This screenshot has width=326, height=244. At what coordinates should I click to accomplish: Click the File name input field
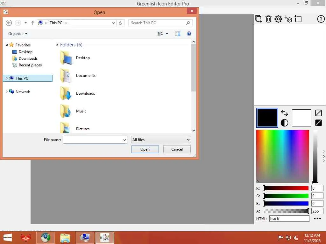93,140
